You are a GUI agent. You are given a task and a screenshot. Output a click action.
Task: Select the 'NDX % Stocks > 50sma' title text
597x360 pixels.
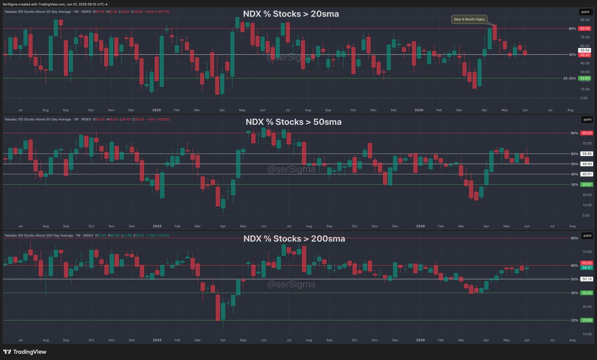(x=294, y=122)
